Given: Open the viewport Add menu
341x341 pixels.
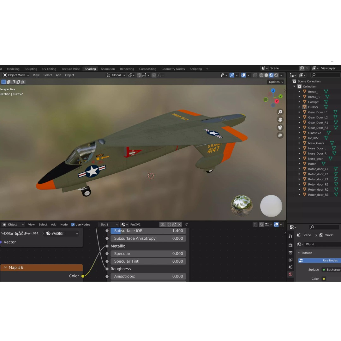Looking at the screenshot, I should [x=58, y=75].
